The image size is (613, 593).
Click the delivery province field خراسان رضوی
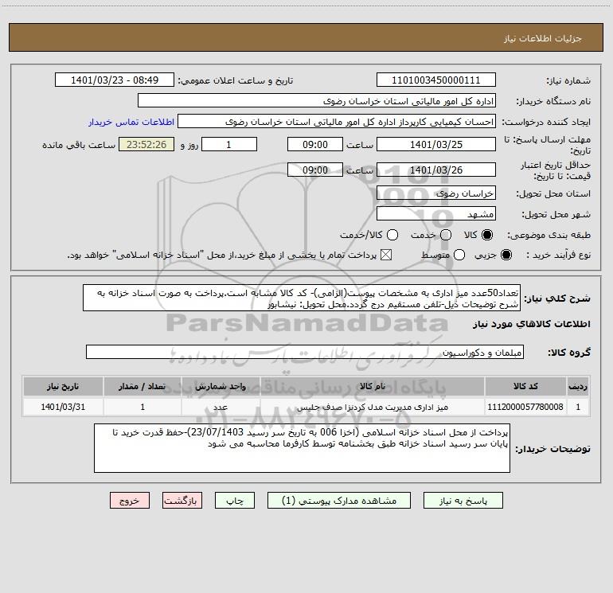[436, 193]
